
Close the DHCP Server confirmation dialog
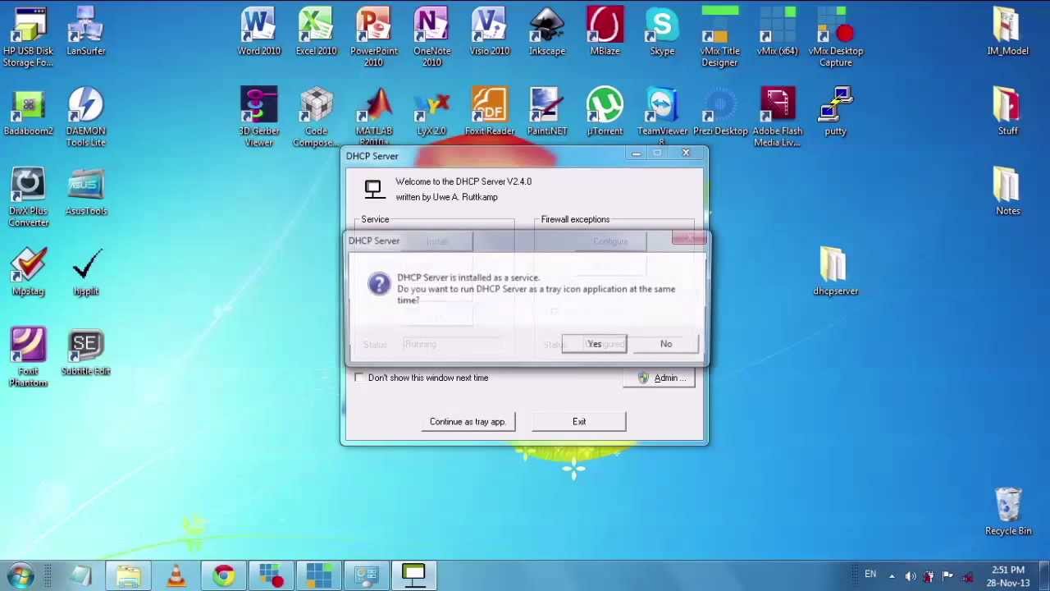(688, 239)
